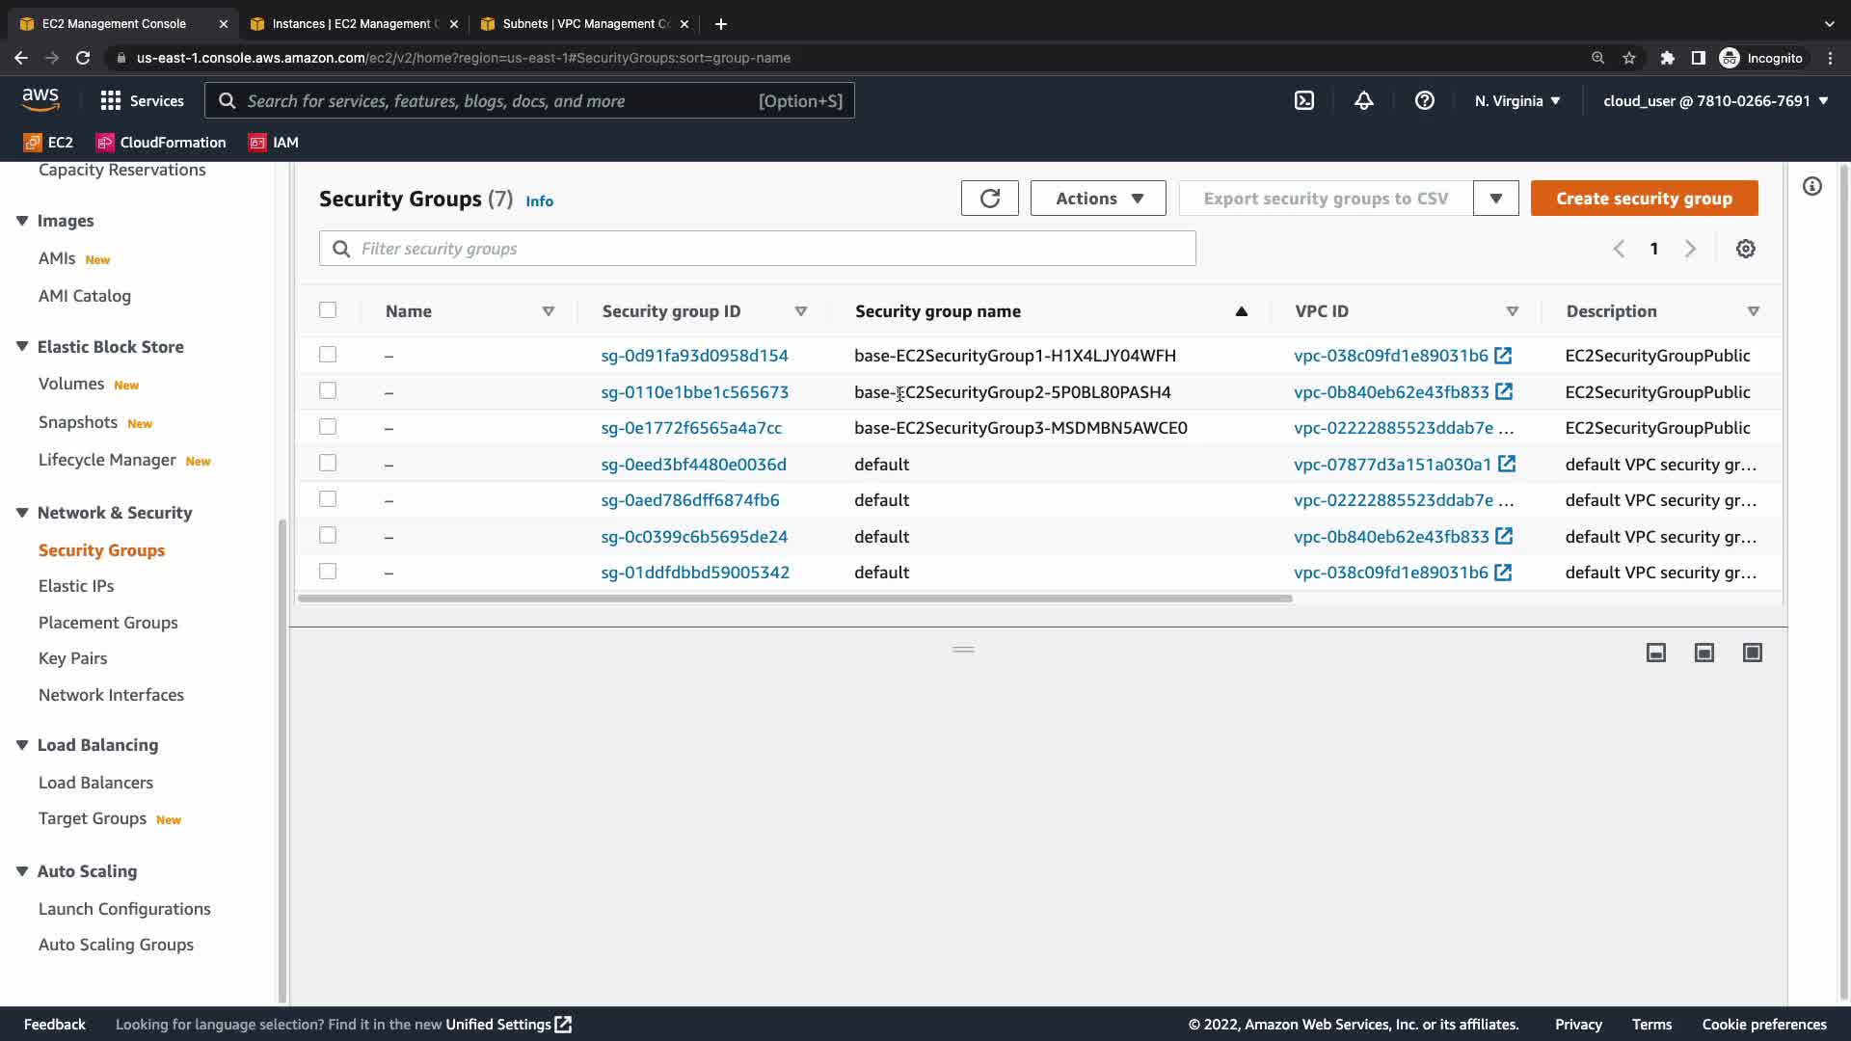Open the notifications bell icon
The image size is (1851, 1041).
tap(1363, 100)
